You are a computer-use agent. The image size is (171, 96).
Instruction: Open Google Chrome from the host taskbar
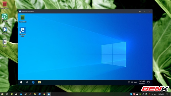[x=44, y=94]
